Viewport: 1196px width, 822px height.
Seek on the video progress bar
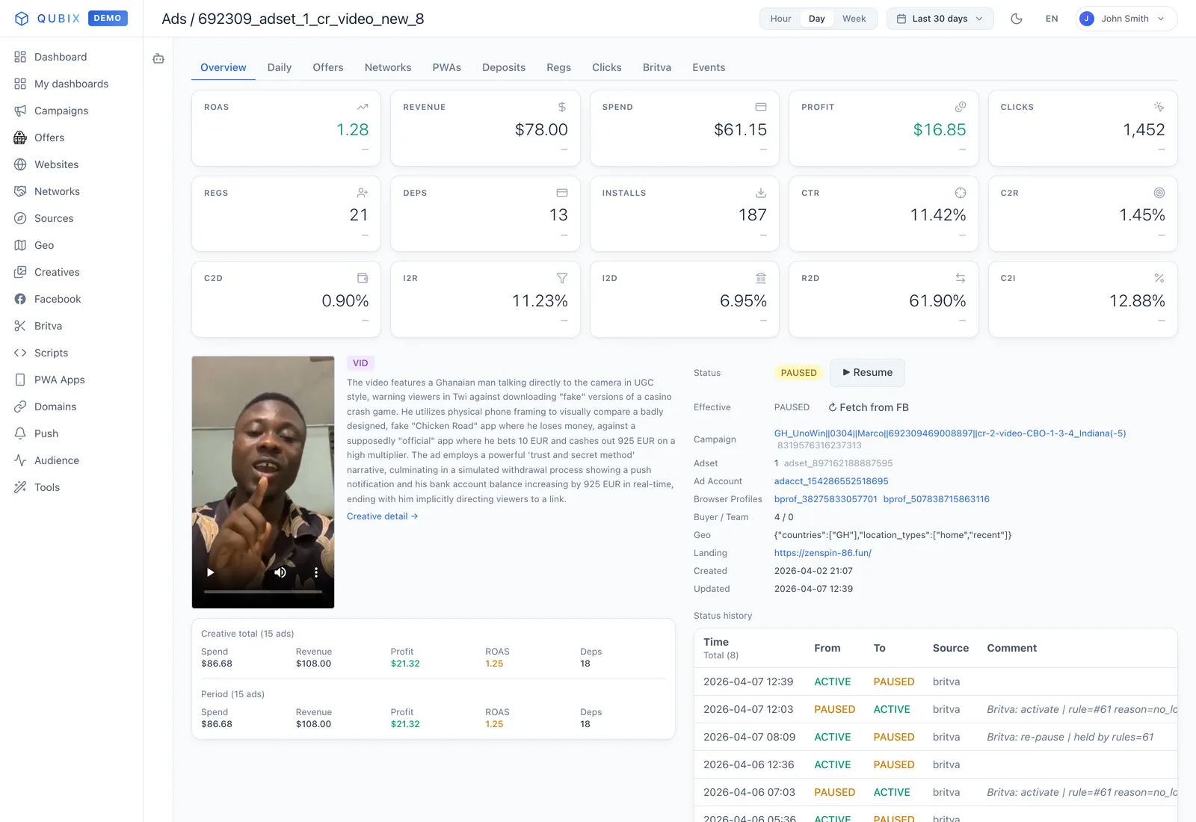263,592
